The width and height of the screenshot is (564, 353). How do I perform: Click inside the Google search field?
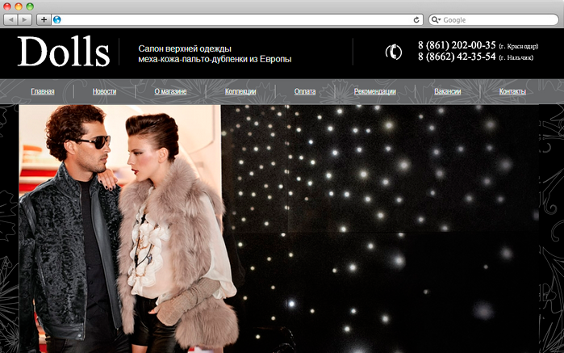(x=496, y=19)
